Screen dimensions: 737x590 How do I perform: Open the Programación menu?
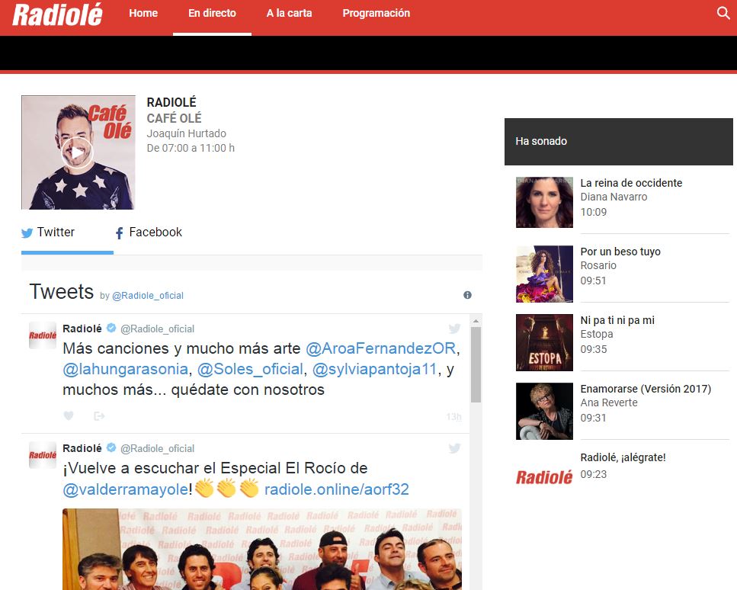tap(376, 13)
